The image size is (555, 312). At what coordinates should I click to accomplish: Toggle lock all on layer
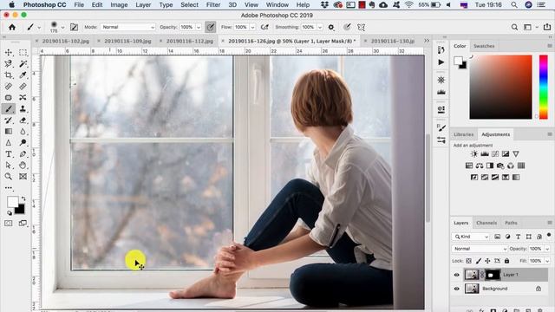(x=506, y=261)
